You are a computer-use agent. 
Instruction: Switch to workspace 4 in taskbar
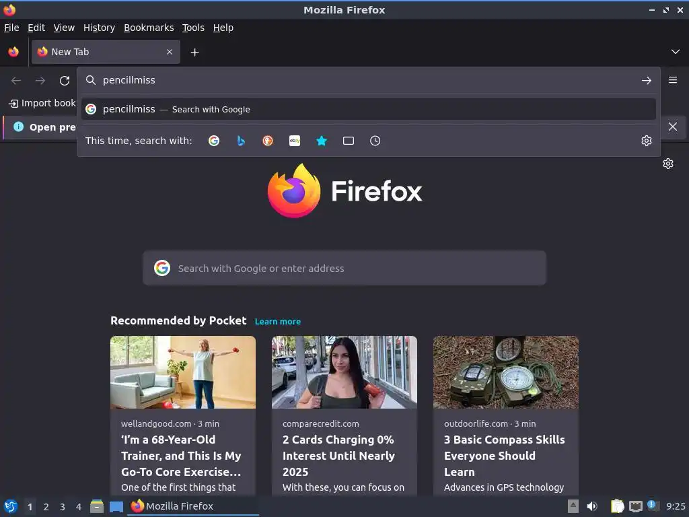pyautogui.click(x=79, y=507)
